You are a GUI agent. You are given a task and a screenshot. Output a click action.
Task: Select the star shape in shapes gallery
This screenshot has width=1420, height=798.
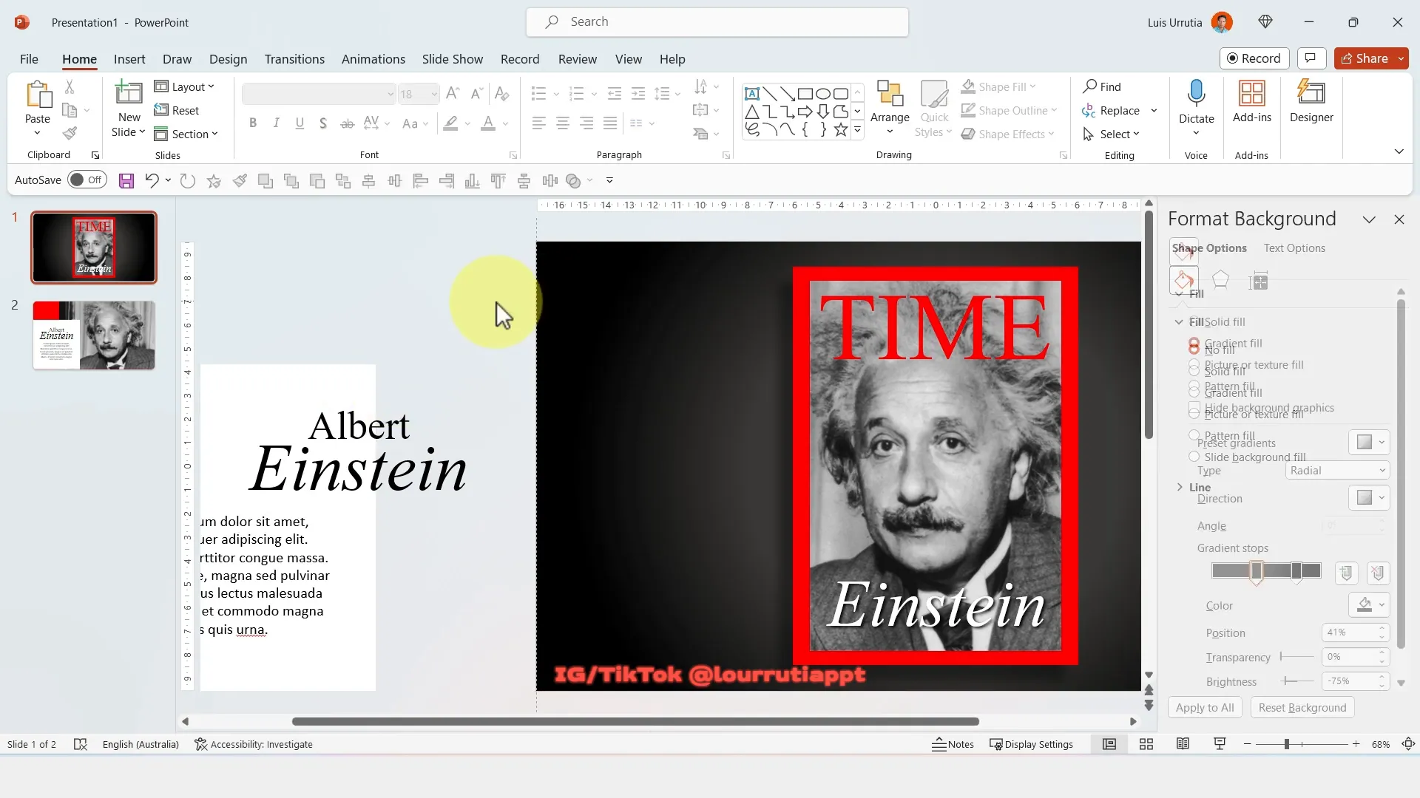pyautogui.click(x=841, y=130)
